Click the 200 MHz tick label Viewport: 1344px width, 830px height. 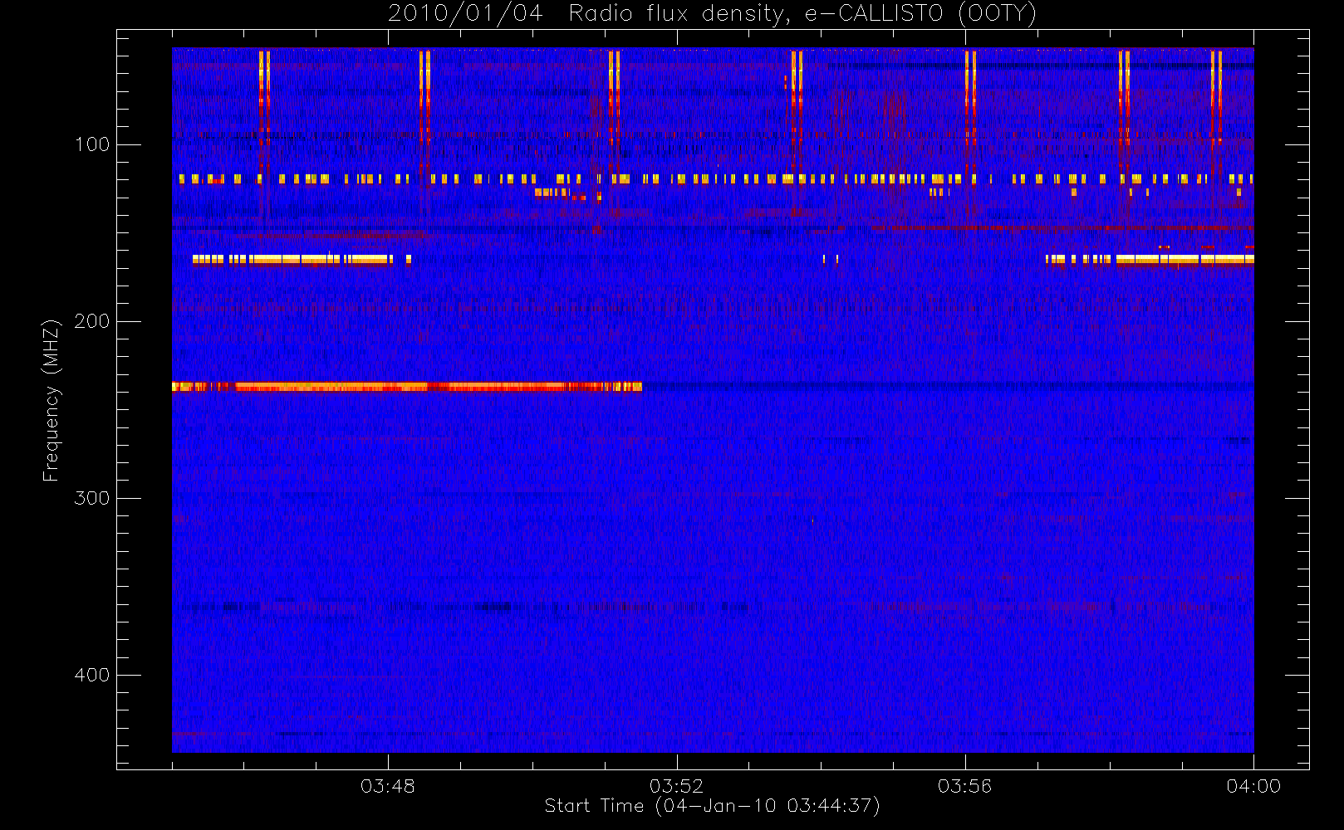click(91, 321)
